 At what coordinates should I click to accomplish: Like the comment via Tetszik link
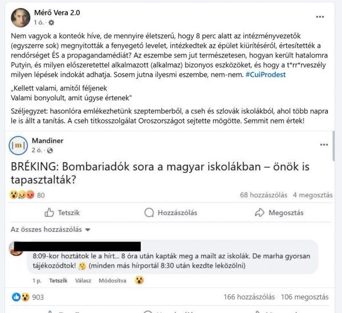58,281
